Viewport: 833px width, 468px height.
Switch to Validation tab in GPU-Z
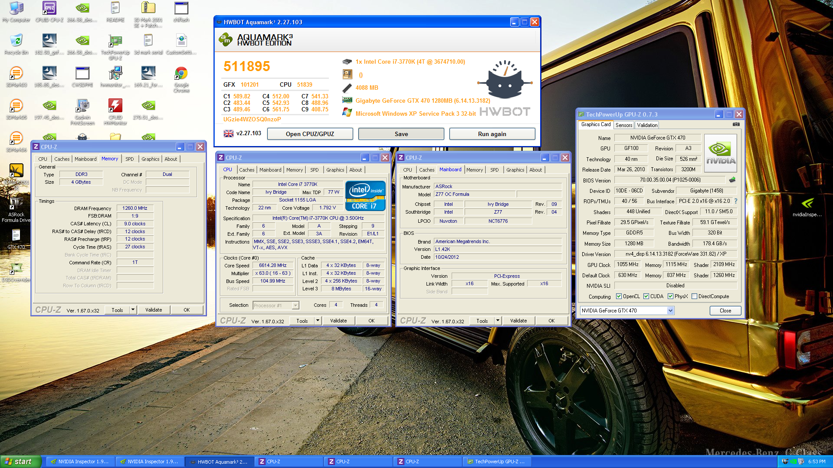coord(647,125)
